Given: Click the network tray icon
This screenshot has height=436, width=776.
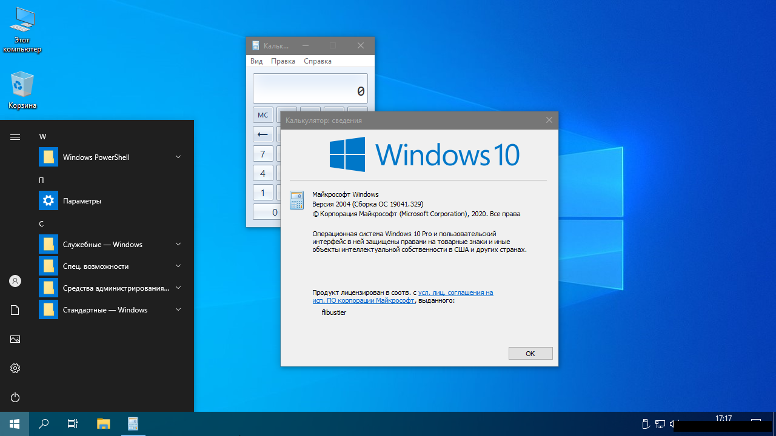Looking at the screenshot, I should [x=660, y=424].
